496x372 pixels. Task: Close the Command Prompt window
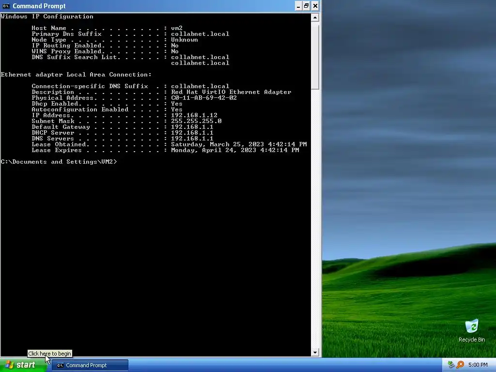pos(315,6)
